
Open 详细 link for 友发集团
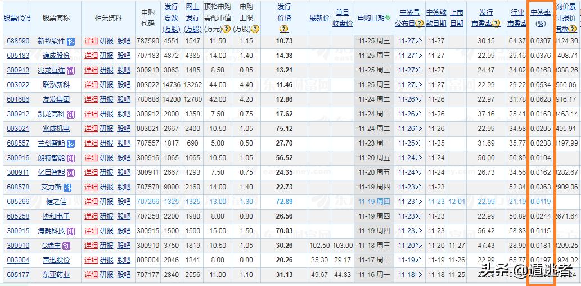91,100
